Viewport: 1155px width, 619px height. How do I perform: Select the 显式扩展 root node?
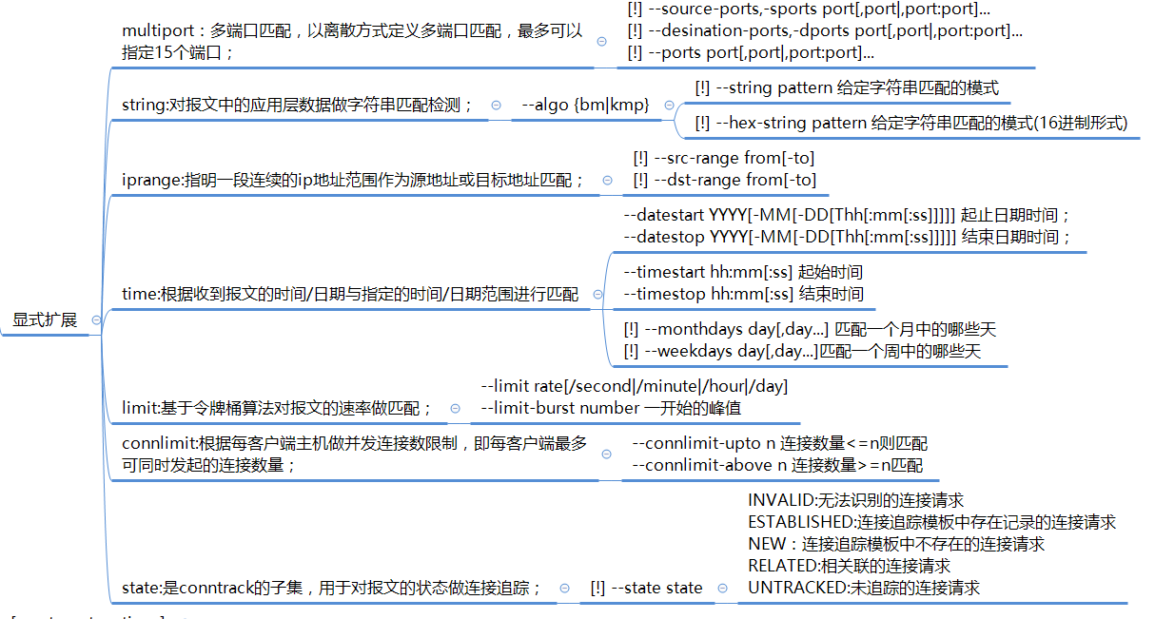(45, 320)
